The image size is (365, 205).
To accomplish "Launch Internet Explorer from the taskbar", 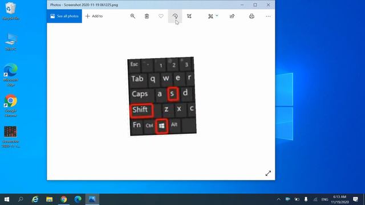I will click(35, 199).
